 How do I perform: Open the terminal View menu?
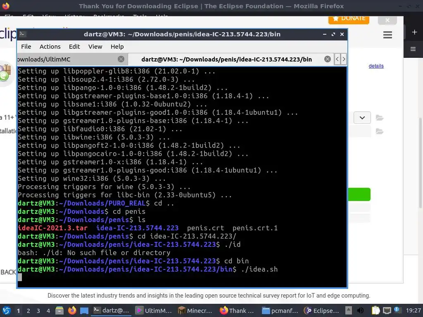95,47
